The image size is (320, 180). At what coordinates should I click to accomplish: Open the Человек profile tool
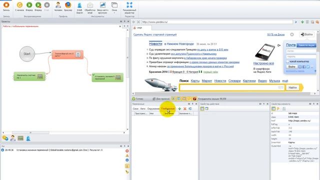tap(58, 6)
